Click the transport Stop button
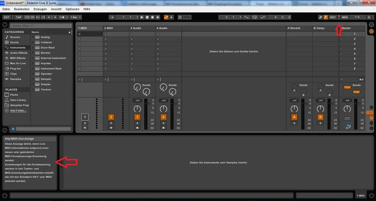 click(x=147, y=17)
